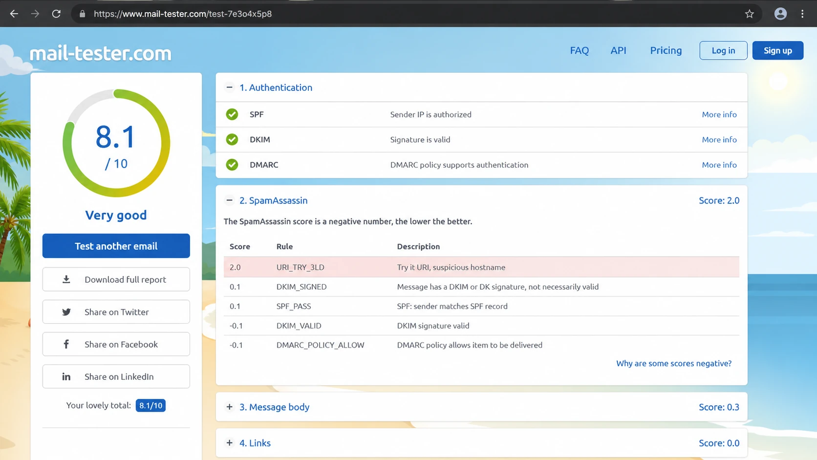Click the 4. Links heading text
The width and height of the screenshot is (817, 460).
(x=255, y=443)
